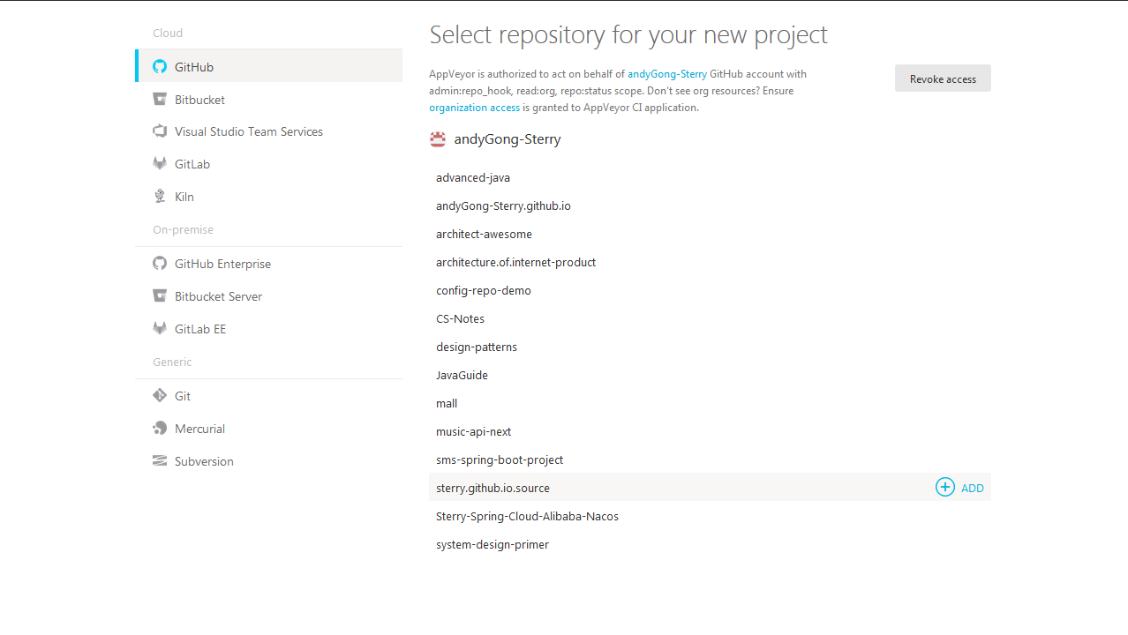Select GitHub Enterprise on-premise option

pos(268,263)
